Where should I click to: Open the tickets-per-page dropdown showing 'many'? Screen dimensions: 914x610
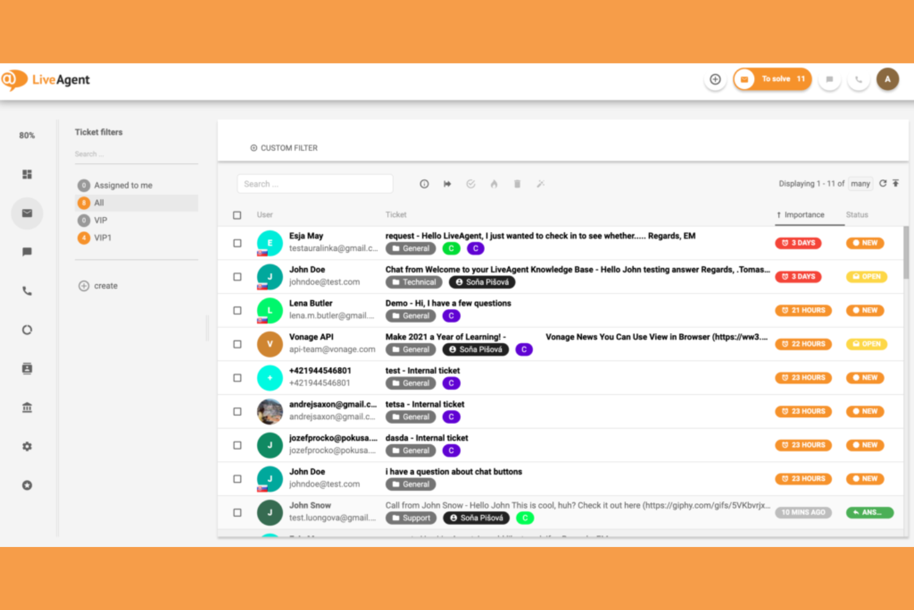860,184
